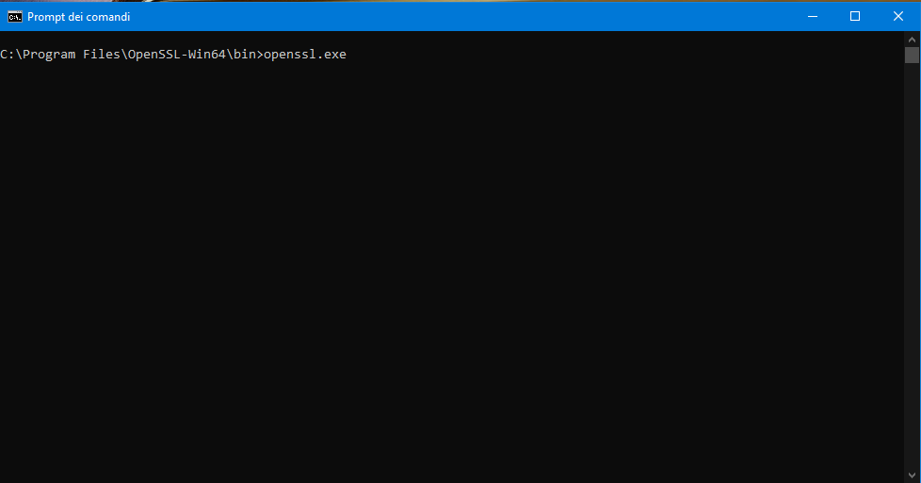The width and height of the screenshot is (921, 483).
Task: Minimize the Prompt dei comandi window
Action: pyautogui.click(x=813, y=16)
